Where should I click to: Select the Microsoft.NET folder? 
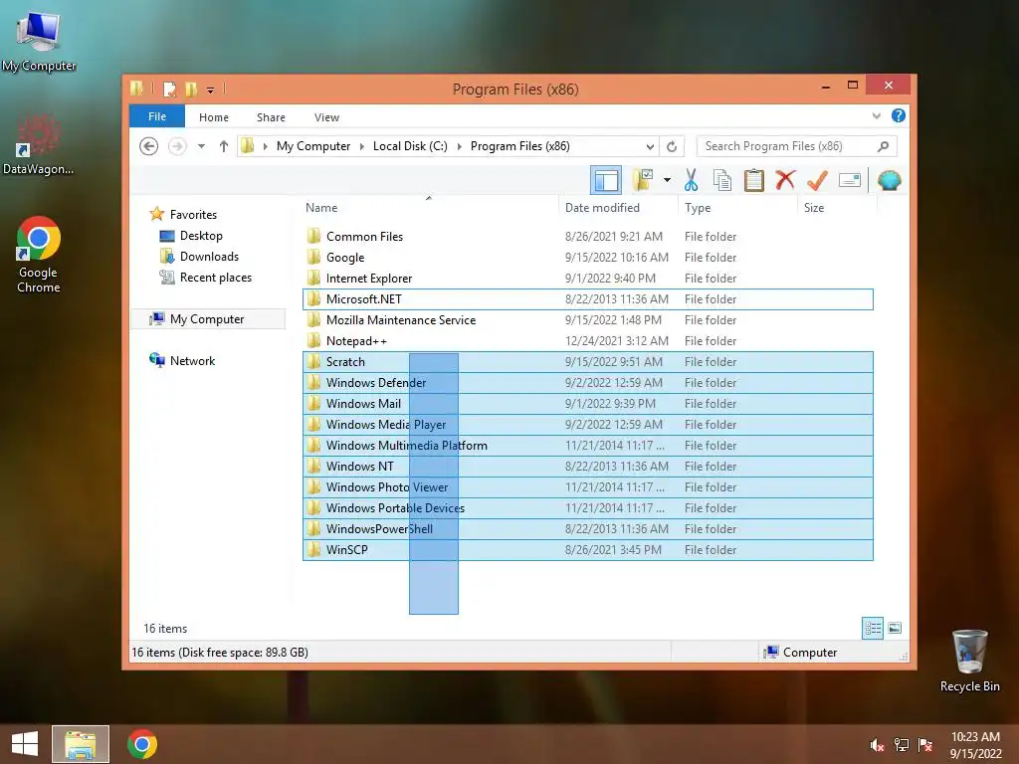(587, 299)
